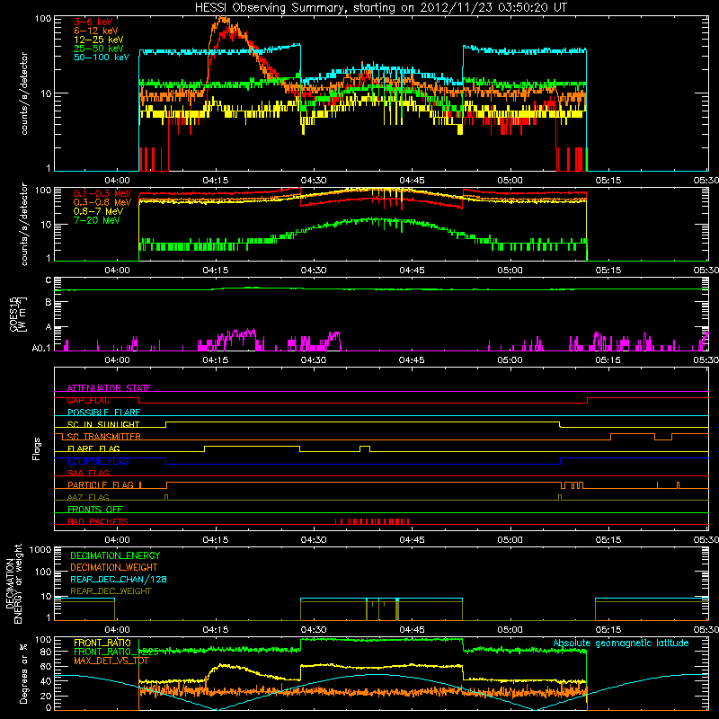Viewport: 719px width, 719px height.
Task: Click the HESSI Observing Summary title text
Action: tap(381, 8)
